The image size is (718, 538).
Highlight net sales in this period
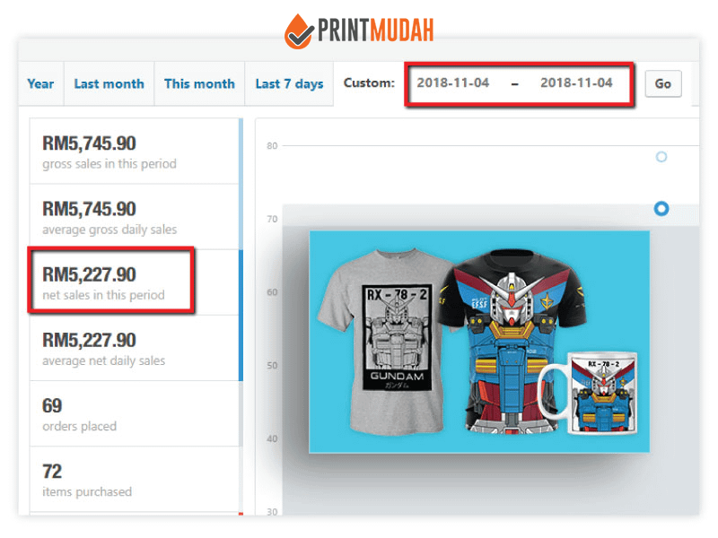[x=136, y=282]
